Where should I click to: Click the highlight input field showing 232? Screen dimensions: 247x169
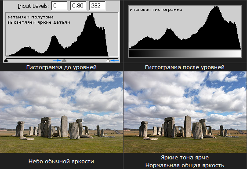[97, 6]
